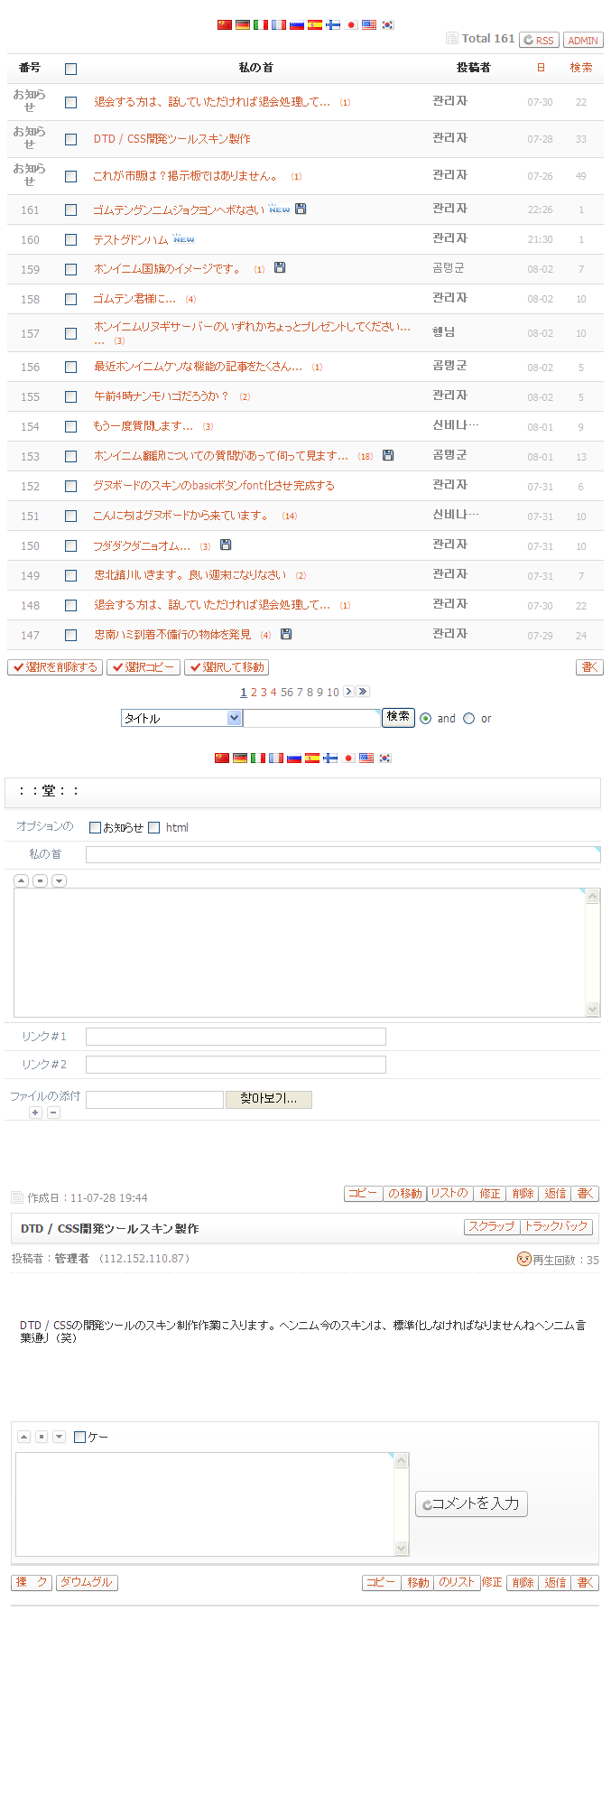This screenshot has width=611, height=1806.
Task: Click the China flag above the post list
Action: pyautogui.click(x=225, y=24)
